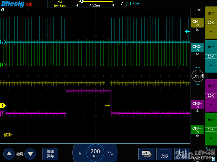Toggle the 停止 run/stop status
217x162 pixels.
point(29,4)
